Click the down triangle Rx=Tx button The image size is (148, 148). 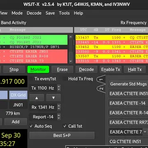(53, 97)
